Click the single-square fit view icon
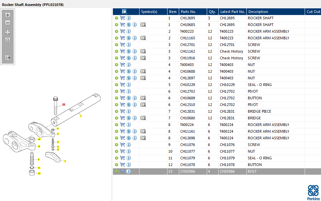Viewport: 321px width, 201px height. coord(8,40)
